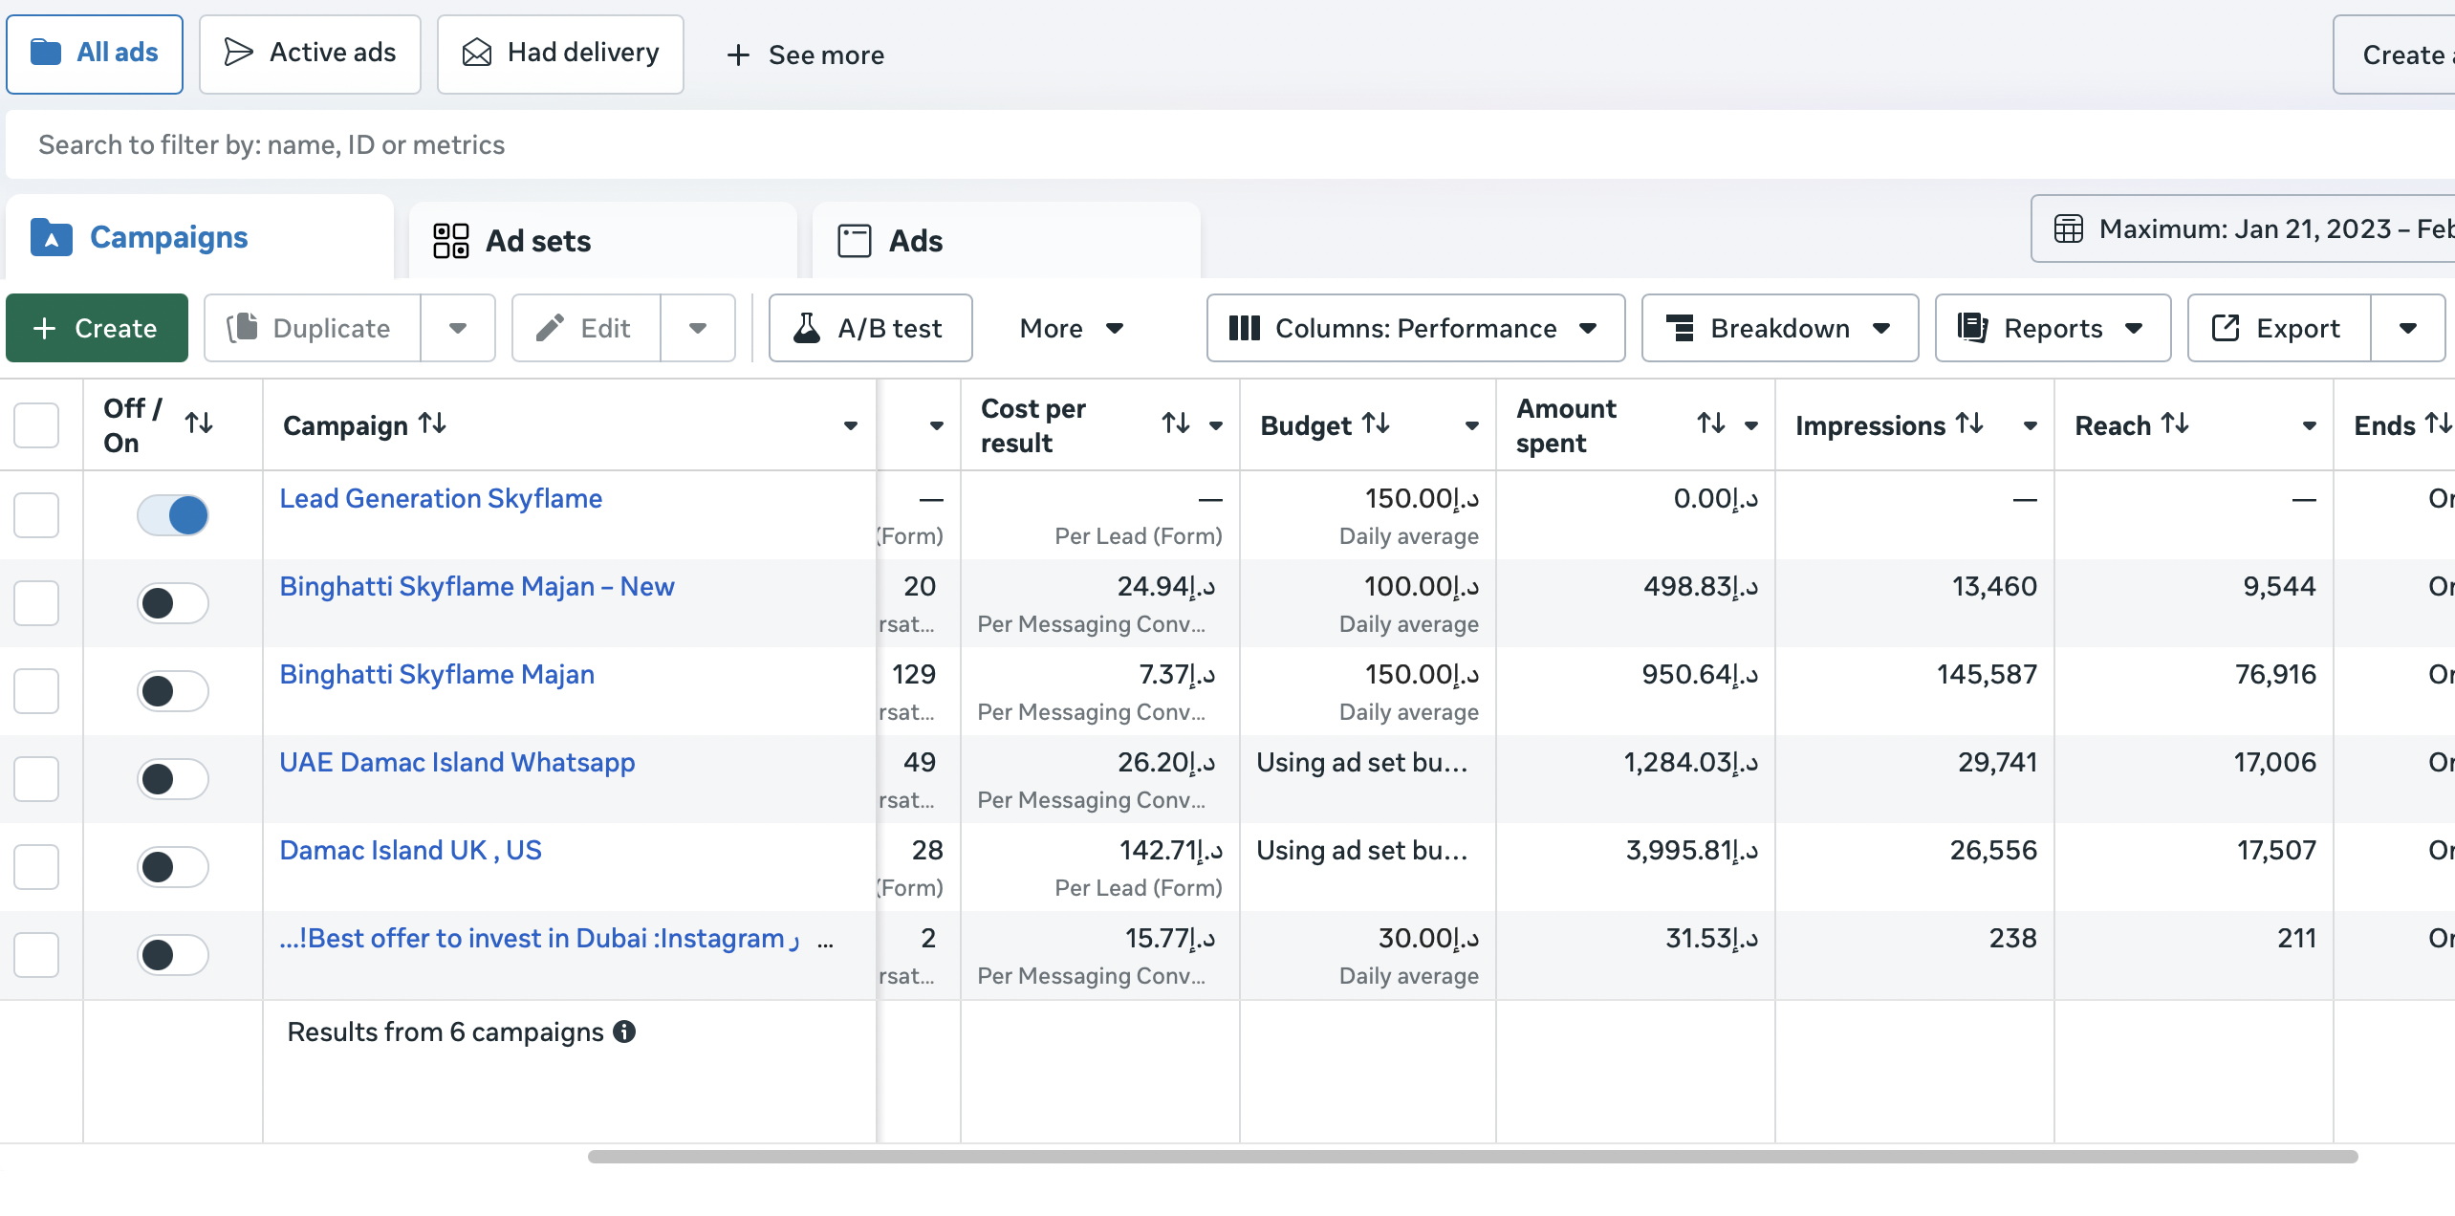Turn off Lead Generation Skyflame campaign toggle
The image size is (2455, 1216).
pyautogui.click(x=173, y=515)
